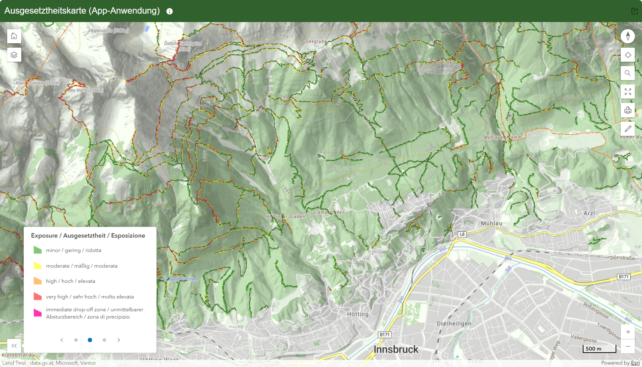Select the first legend page dot
The height and width of the screenshot is (367, 642).
[x=76, y=340]
